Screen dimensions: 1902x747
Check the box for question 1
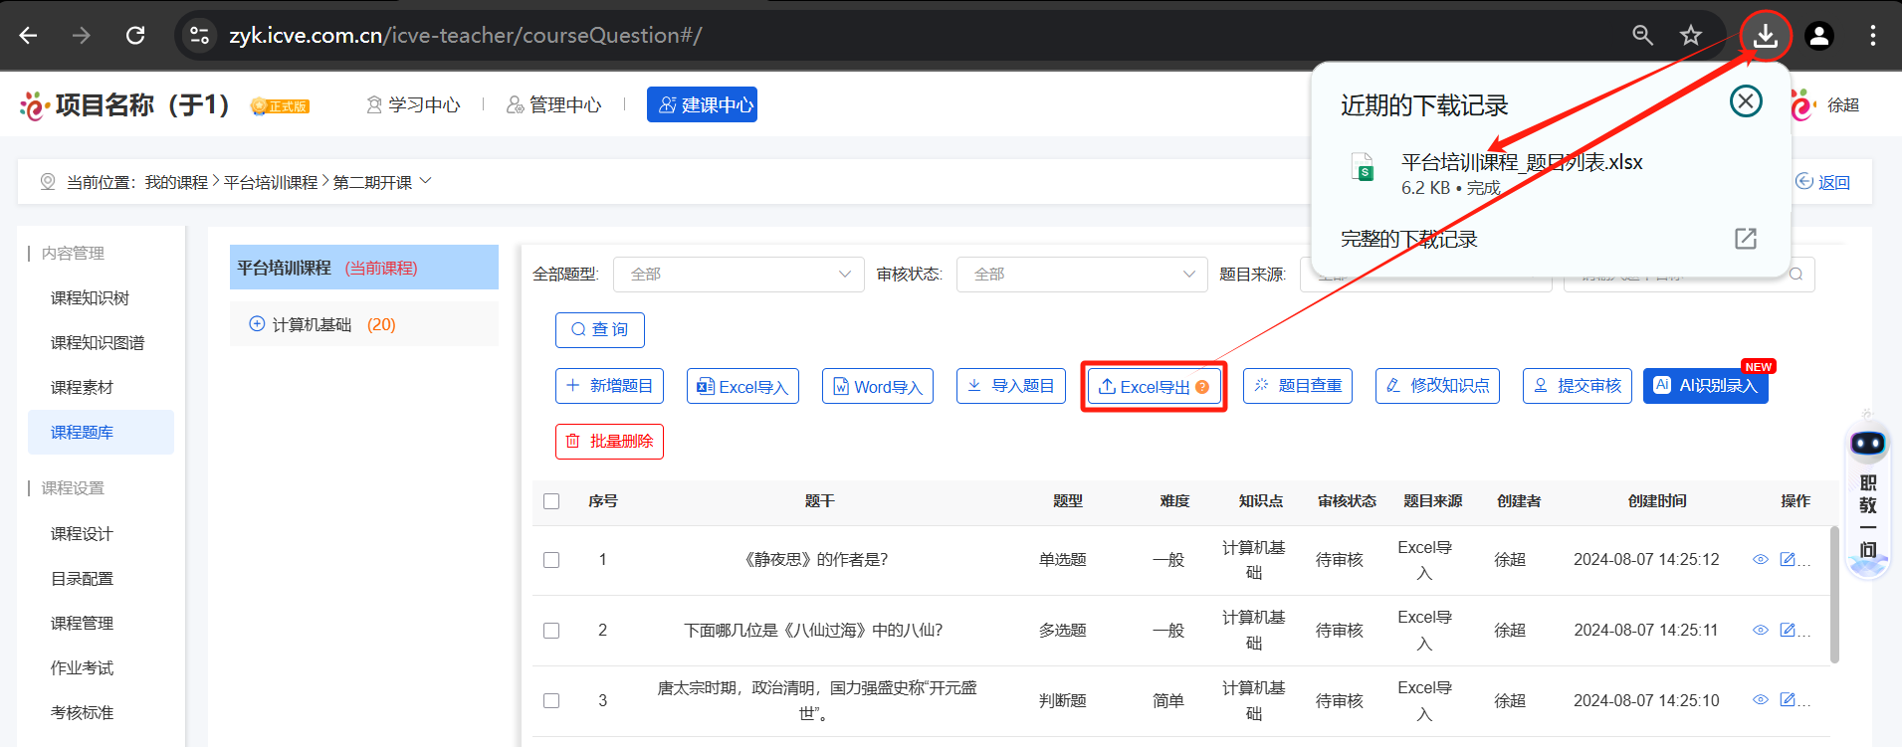pyautogui.click(x=551, y=560)
